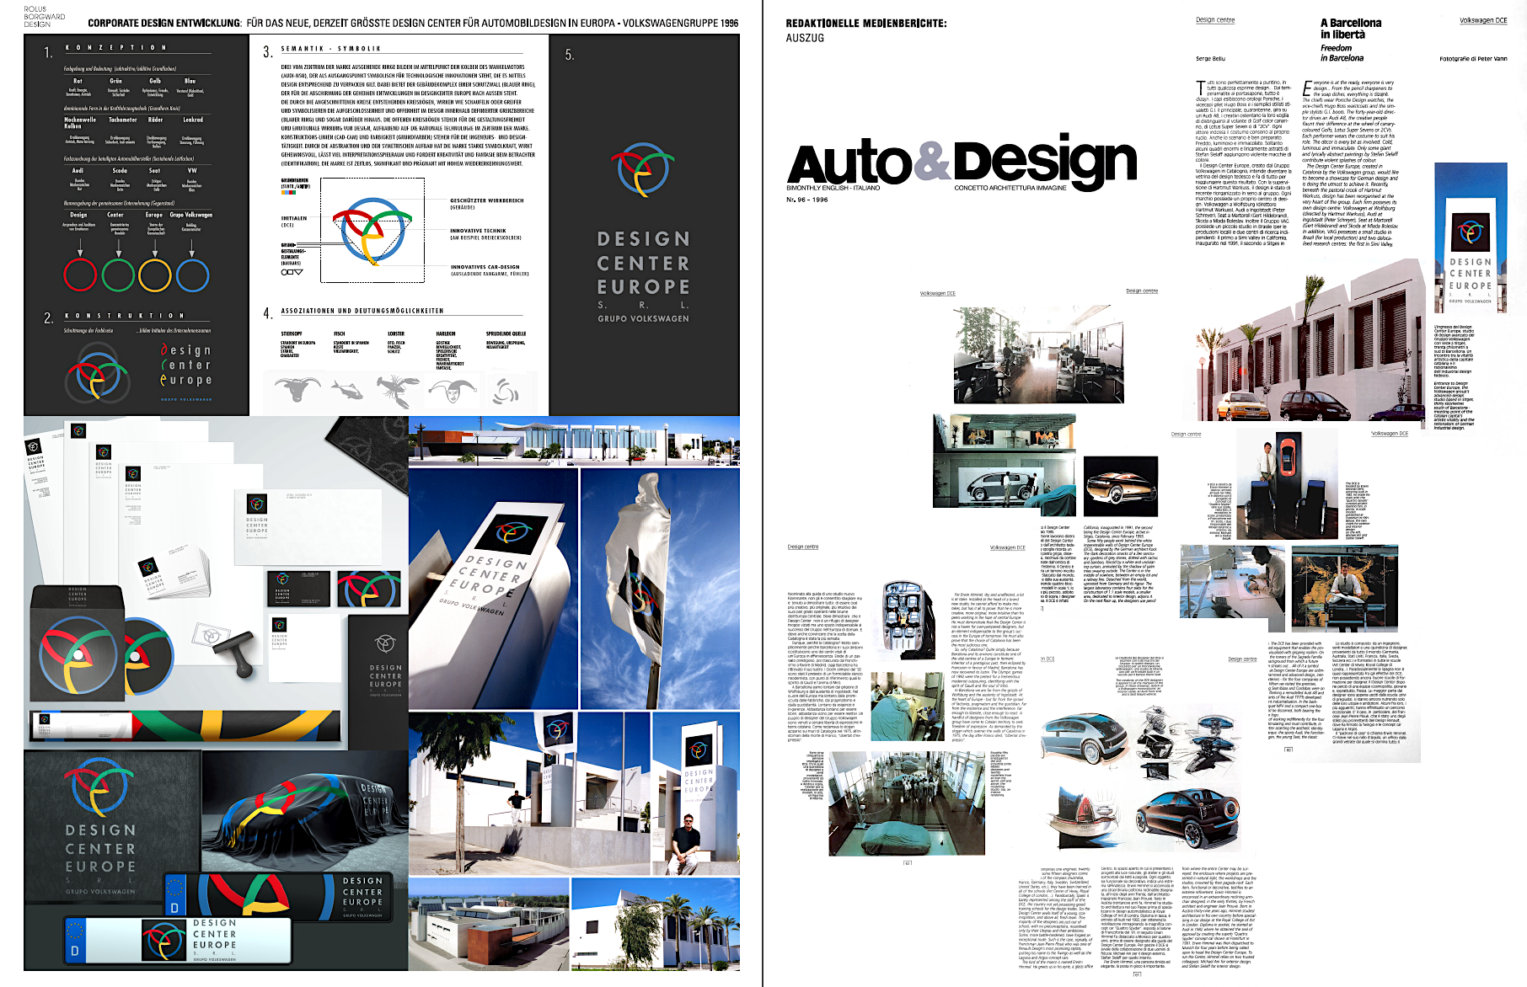Click the 'GESCHÜTZTER WIRKBEREICH' diagram label
Image resolution: width=1527 pixels, height=987 pixels.
(x=487, y=201)
